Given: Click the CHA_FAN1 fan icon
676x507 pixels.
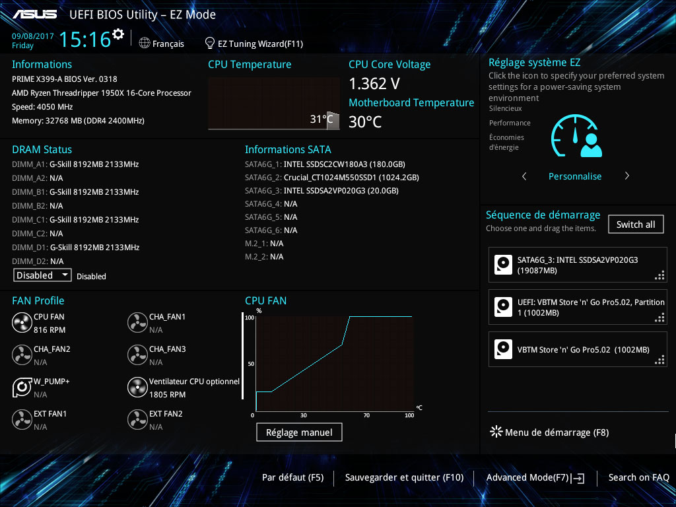Looking at the screenshot, I should coord(137,323).
